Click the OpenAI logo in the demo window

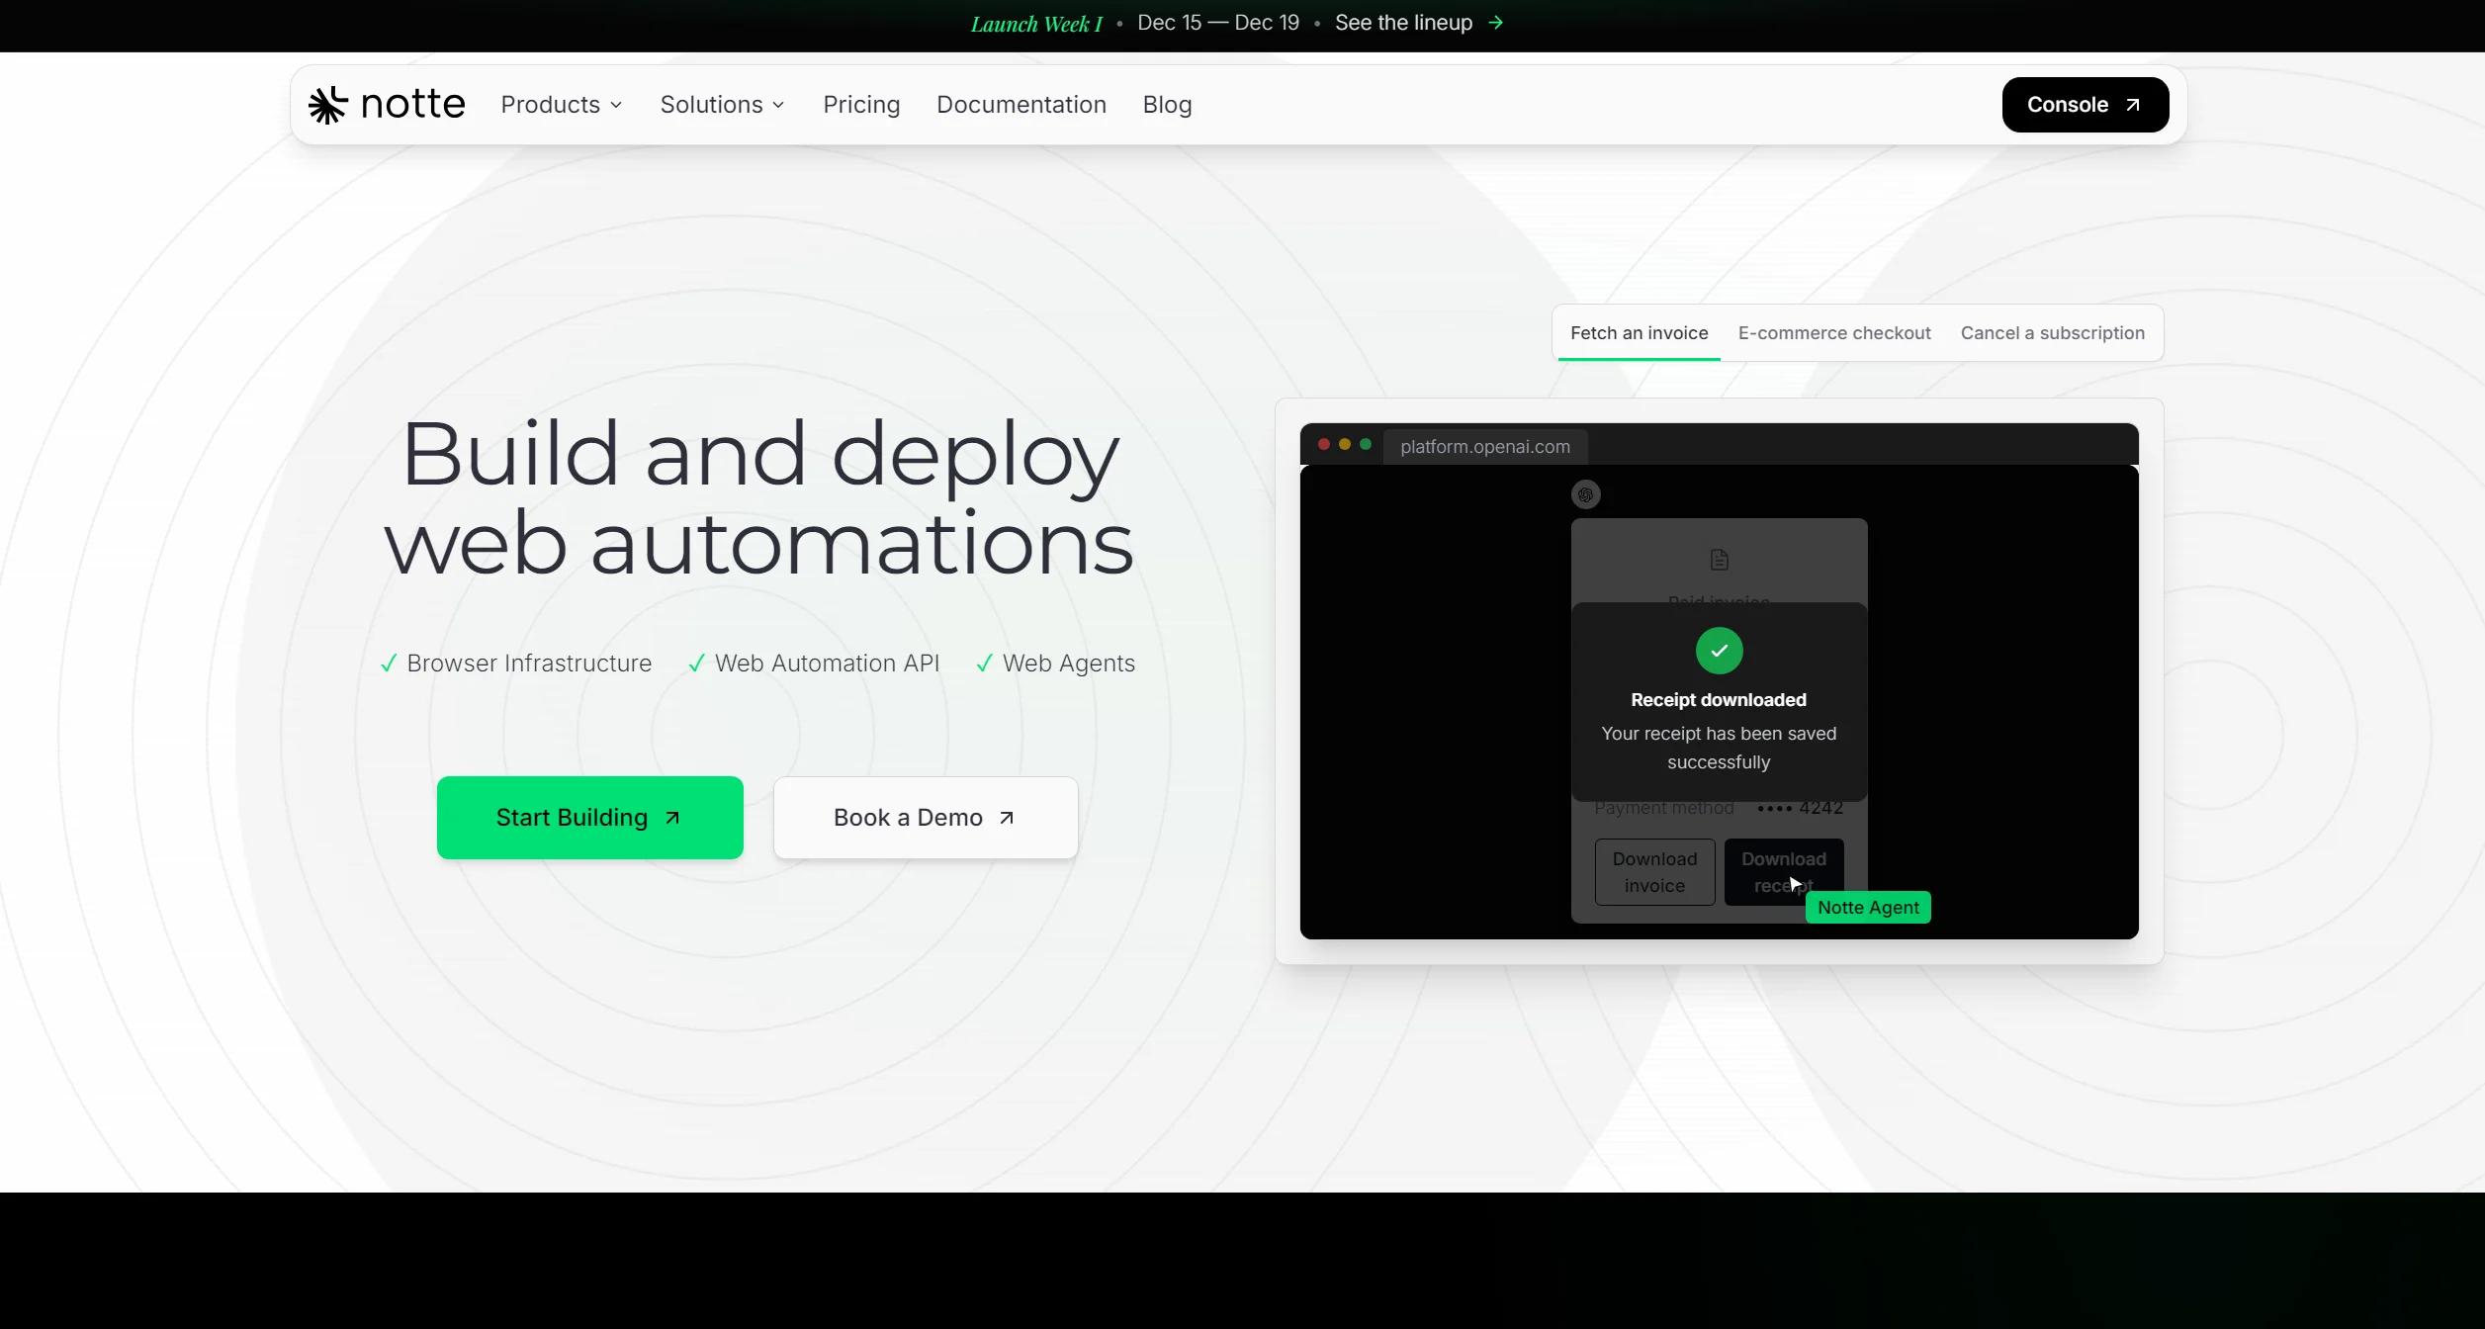[x=1585, y=494]
